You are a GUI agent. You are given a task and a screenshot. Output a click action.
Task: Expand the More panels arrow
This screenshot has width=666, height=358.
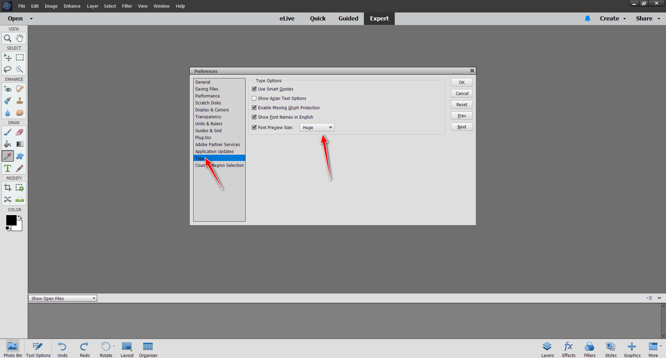[661, 346]
